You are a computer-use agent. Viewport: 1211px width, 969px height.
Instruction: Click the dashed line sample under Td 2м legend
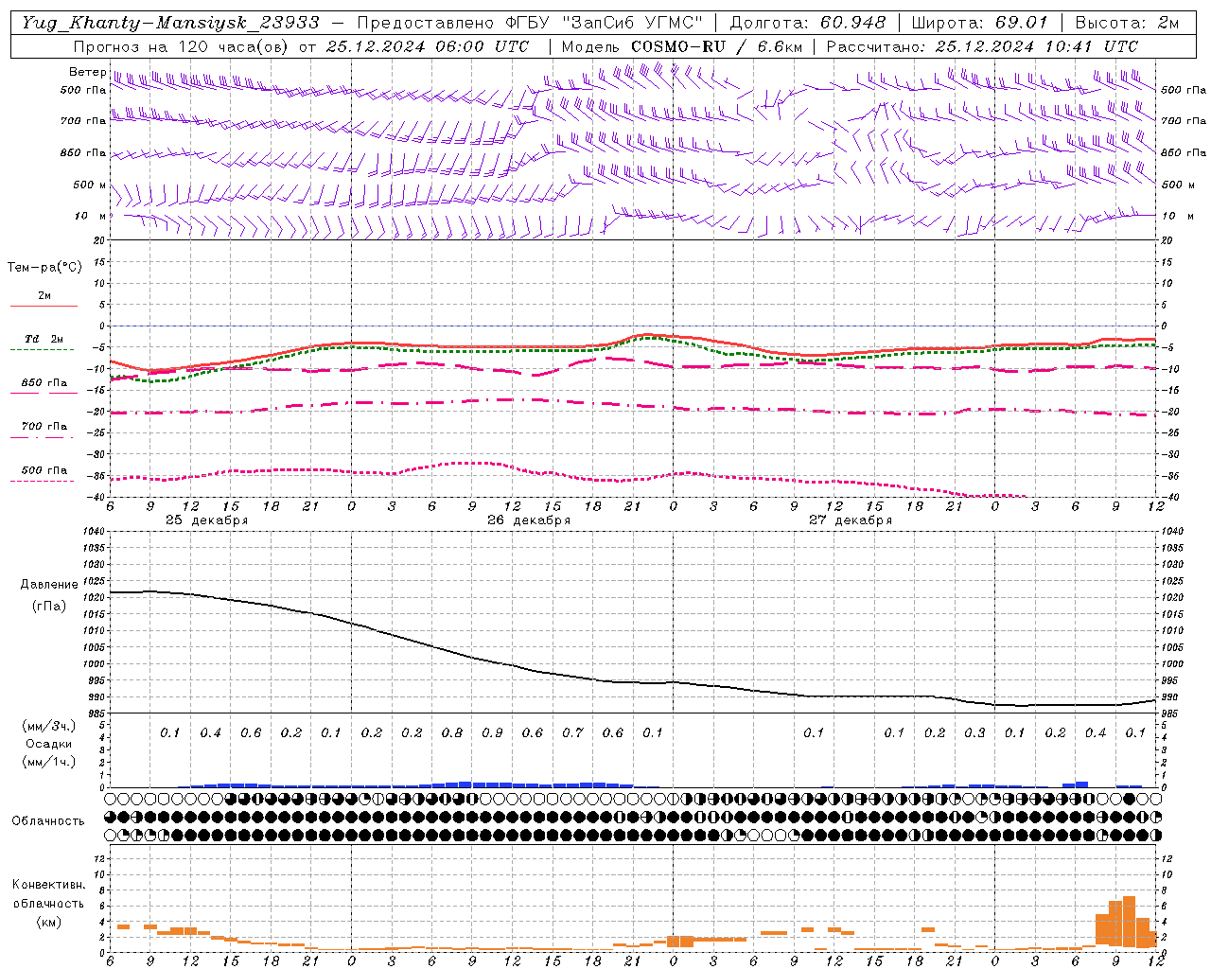tap(44, 349)
